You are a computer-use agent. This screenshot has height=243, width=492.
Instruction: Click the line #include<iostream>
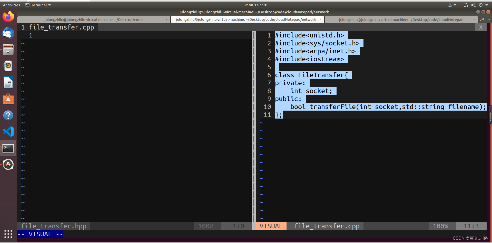pos(310,59)
